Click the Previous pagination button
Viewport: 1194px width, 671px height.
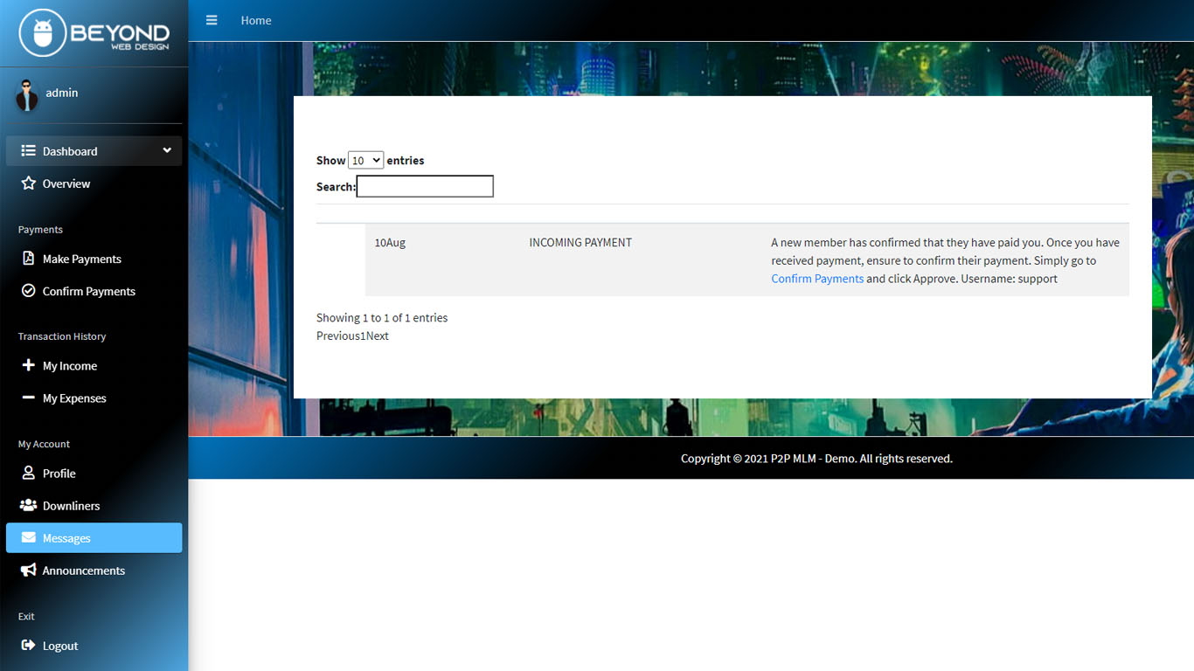(x=337, y=336)
